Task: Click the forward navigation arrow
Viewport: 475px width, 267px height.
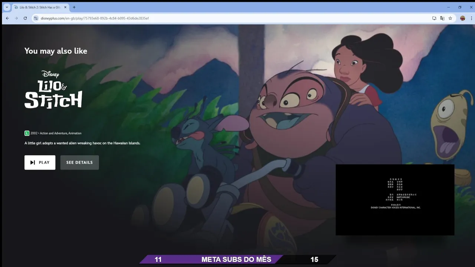Action: (16, 18)
